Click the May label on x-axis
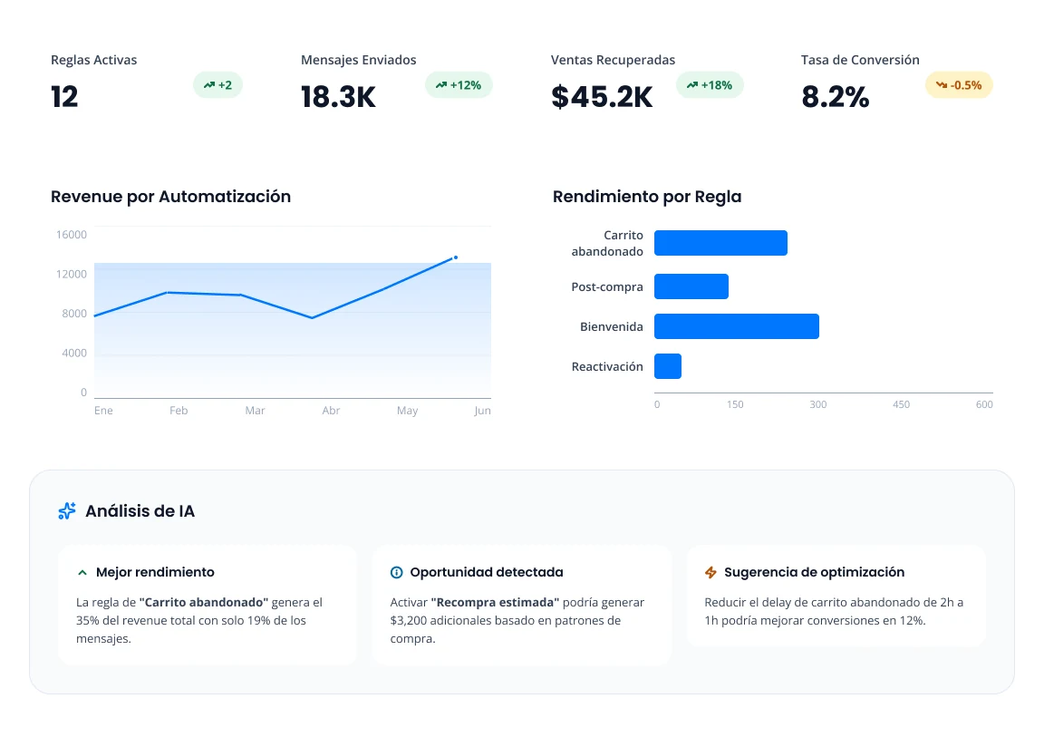1044x737 pixels. tap(408, 411)
